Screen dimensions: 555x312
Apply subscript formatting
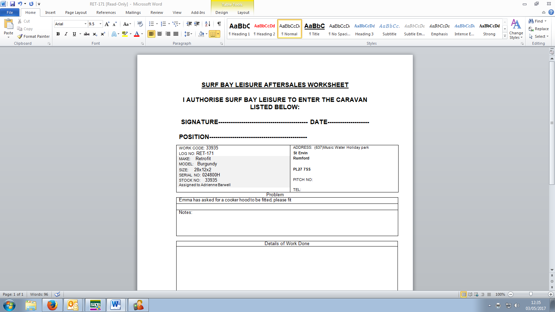tap(95, 34)
